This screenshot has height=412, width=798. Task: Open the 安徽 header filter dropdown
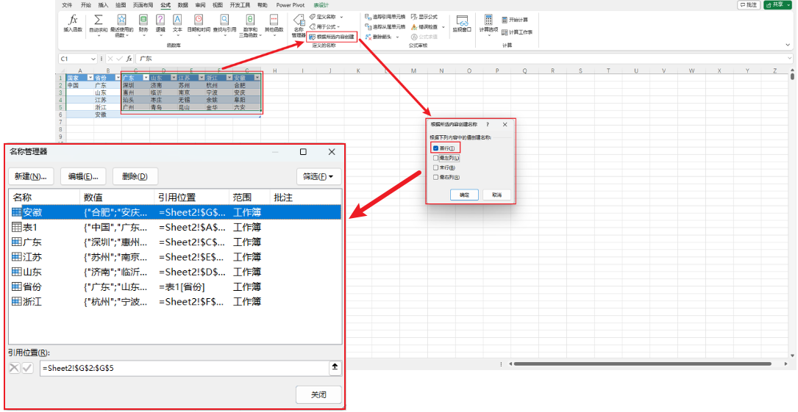tap(257, 79)
